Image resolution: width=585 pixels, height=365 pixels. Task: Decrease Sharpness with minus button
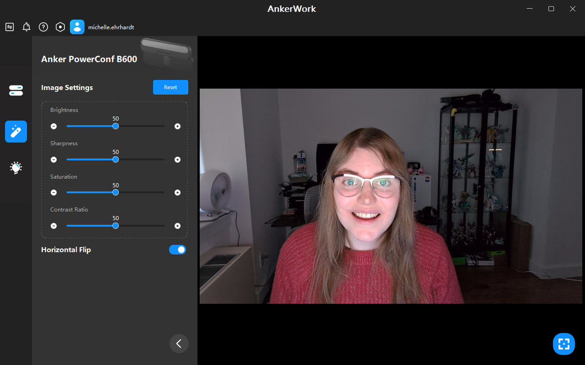54,159
